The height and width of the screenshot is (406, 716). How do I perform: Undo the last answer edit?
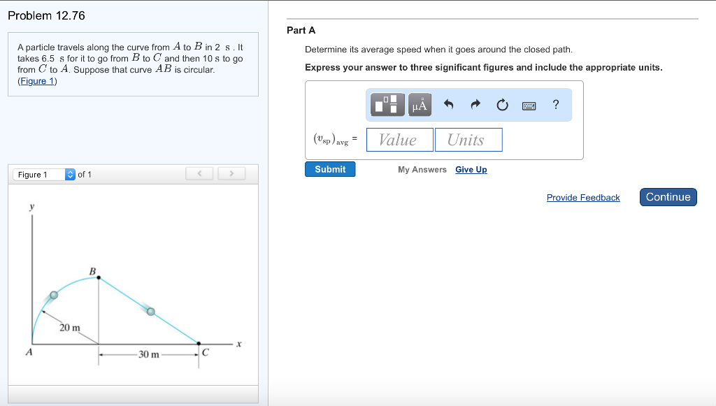449,105
